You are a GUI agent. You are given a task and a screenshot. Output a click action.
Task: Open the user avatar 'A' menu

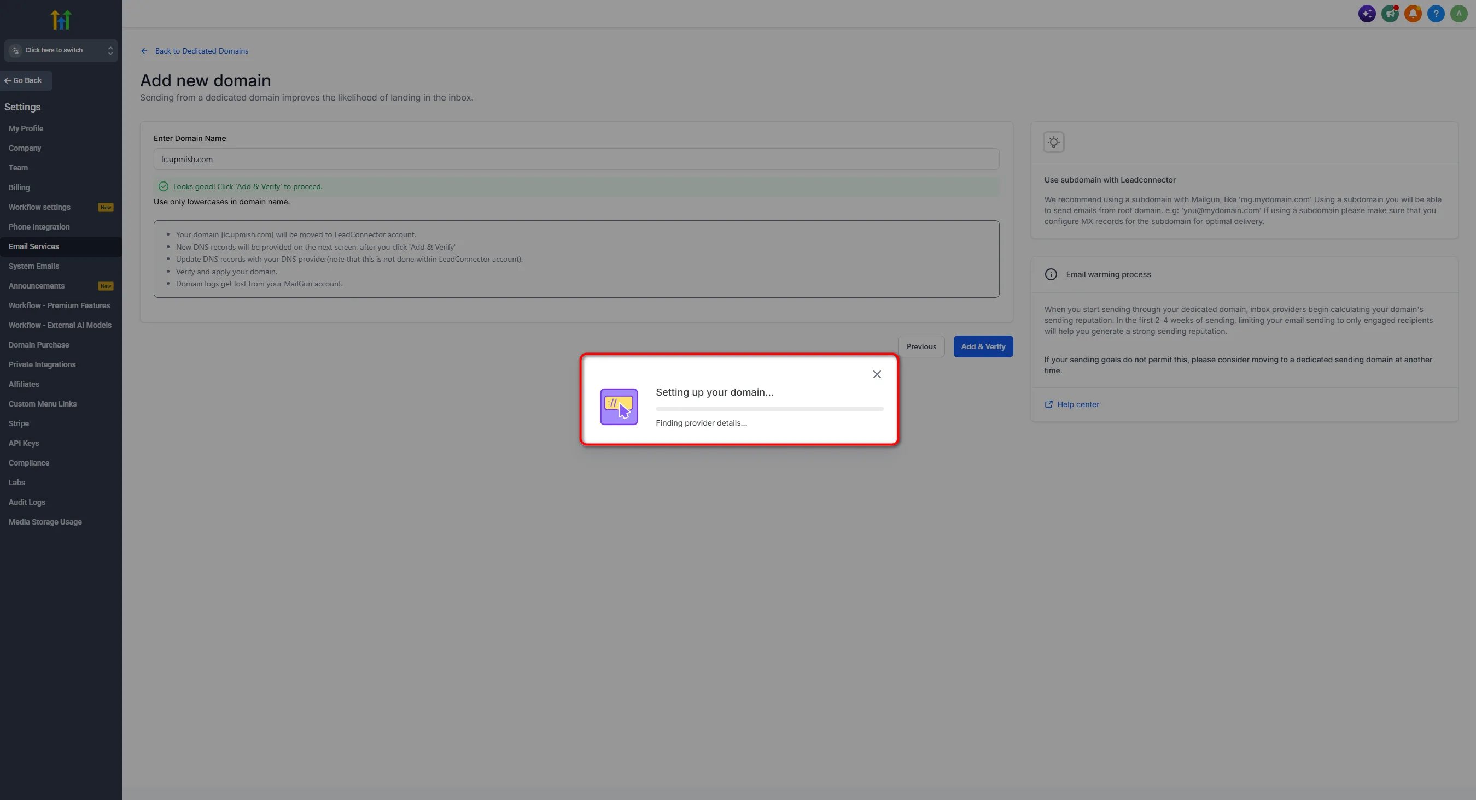click(1459, 13)
